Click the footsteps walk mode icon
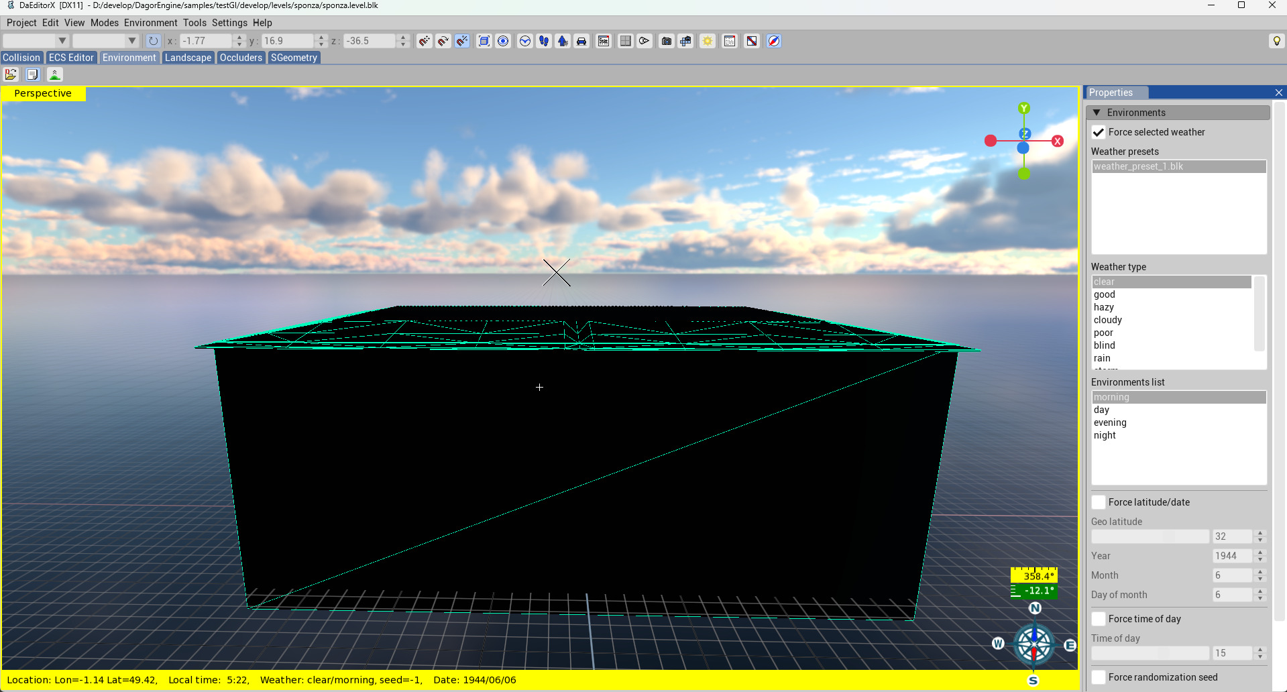This screenshot has width=1287, height=692. point(544,41)
